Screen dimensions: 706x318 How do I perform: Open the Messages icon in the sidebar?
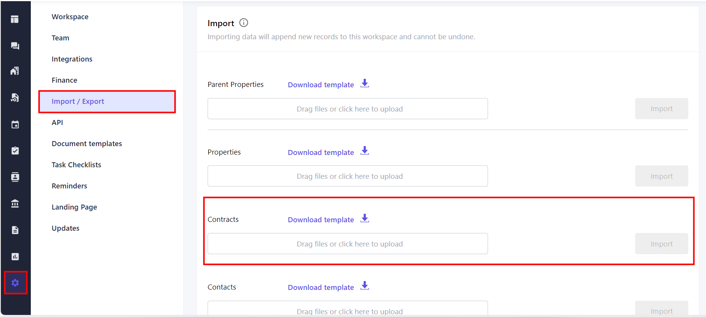click(x=15, y=45)
